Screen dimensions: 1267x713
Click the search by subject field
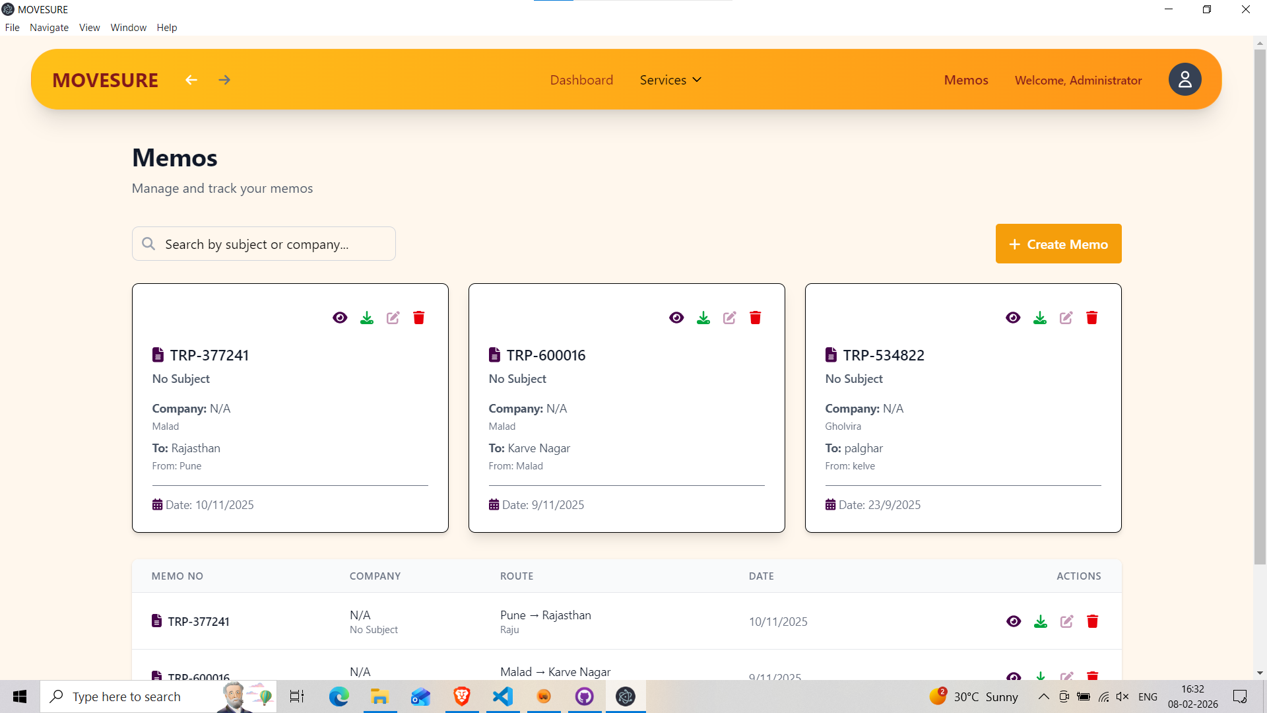coord(263,244)
